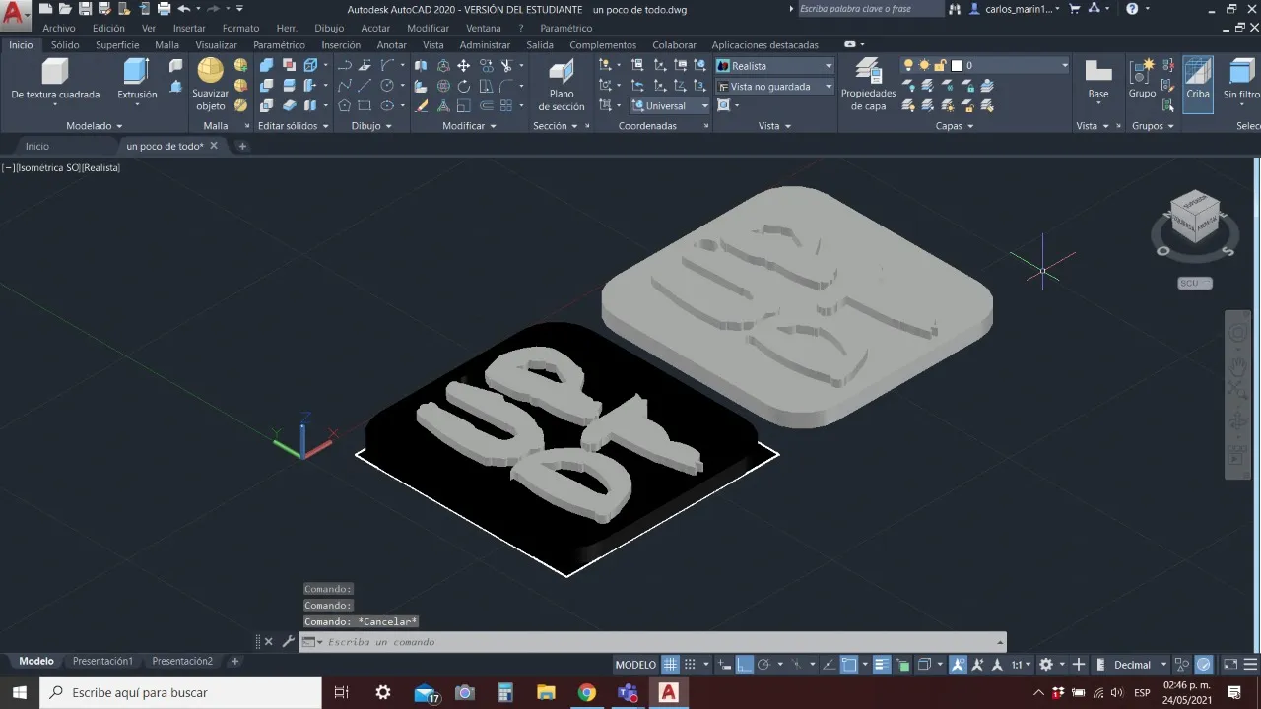
Task: Expand the Modelado panel title
Action: coord(95,126)
